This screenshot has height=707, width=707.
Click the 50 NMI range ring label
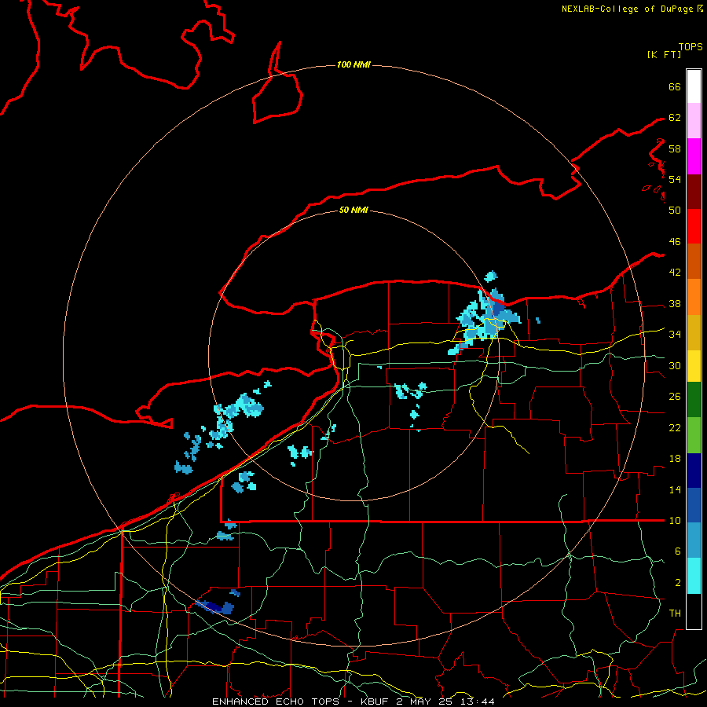(x=353, y=210)
